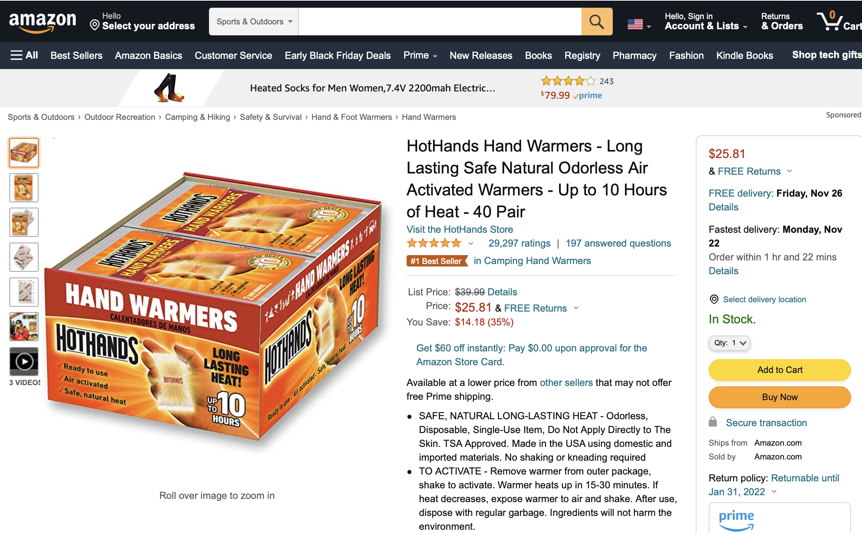The width and height of the screenshot is (862, 533).
Task: Click the orange search magnifier button
Action: 596,22
